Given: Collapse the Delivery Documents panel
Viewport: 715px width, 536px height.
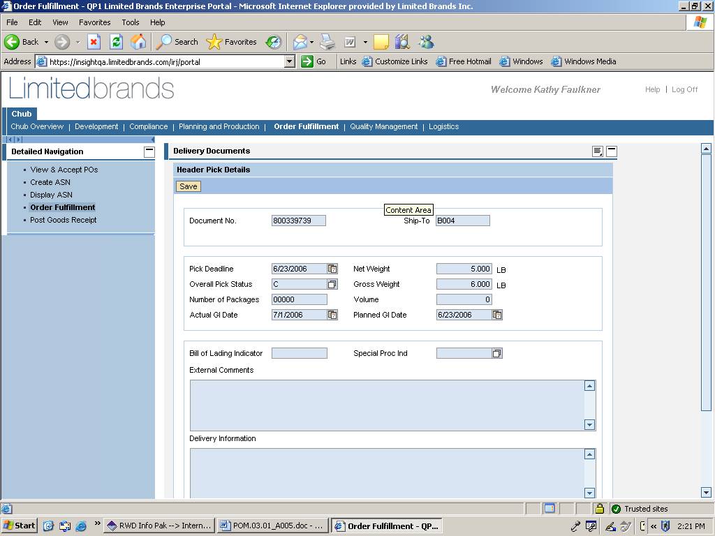Looking at the screenshot, I should pyautogui.click(x=612, y=151).
